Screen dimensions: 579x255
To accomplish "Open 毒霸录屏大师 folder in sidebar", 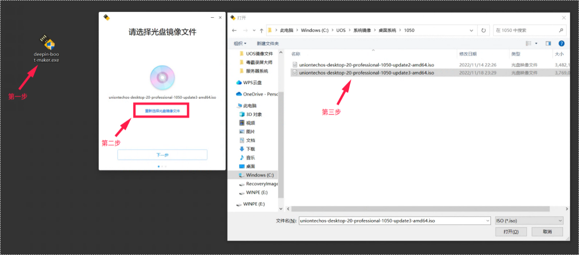I will click(259, 62).
